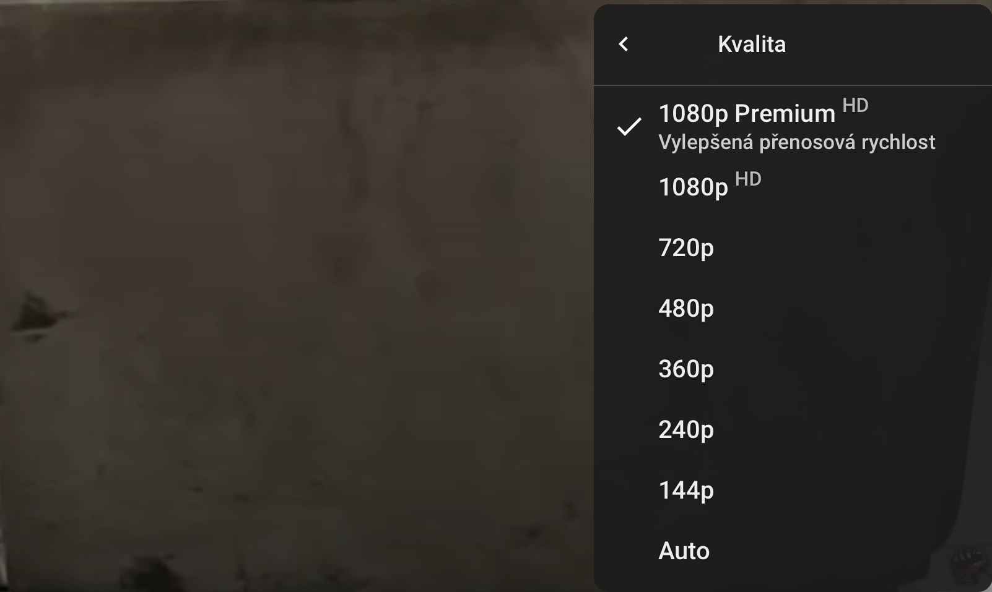Pick the 360p resolution entry

[686, 369]
